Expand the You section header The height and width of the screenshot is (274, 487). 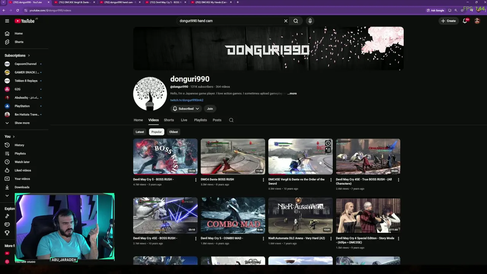[x=10, y=136]
